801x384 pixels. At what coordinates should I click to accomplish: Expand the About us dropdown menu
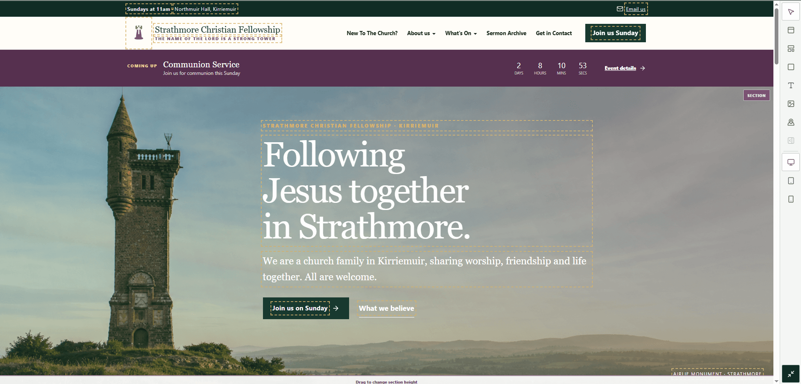click(421, 33)
